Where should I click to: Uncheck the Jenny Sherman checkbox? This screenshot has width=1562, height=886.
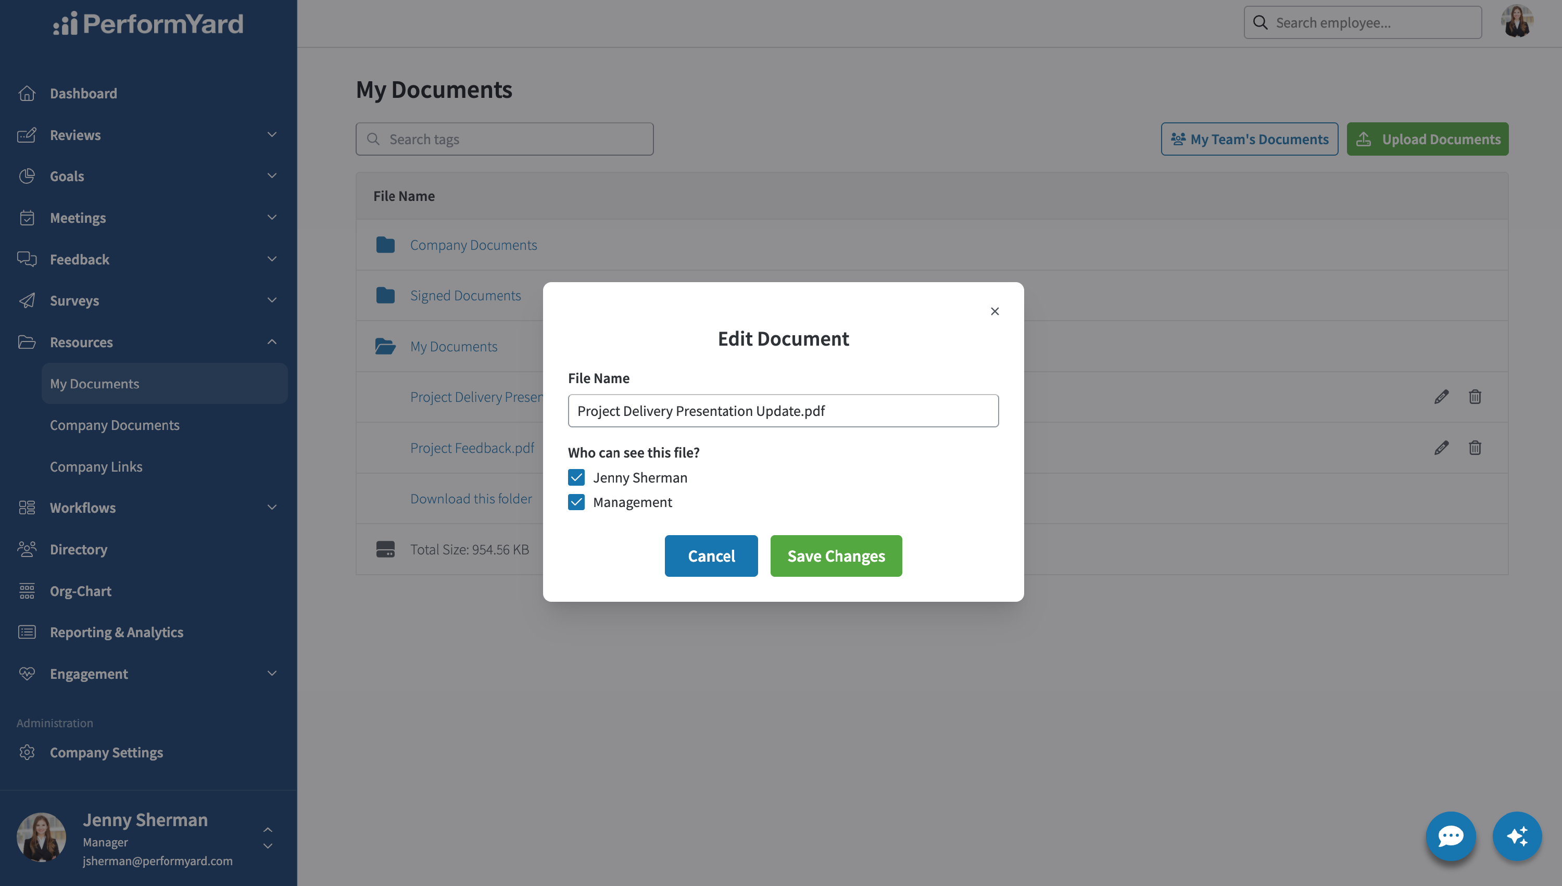click(576, 477)
